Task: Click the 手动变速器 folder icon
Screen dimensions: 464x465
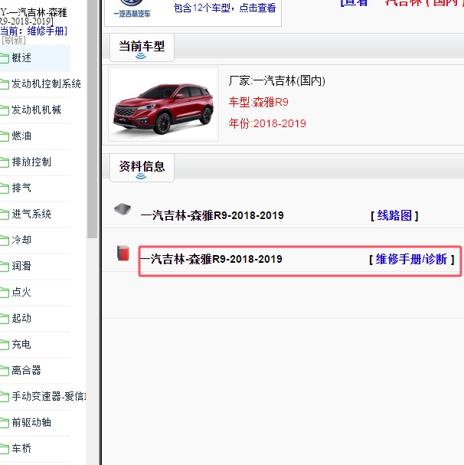Action: pos(4,397)
